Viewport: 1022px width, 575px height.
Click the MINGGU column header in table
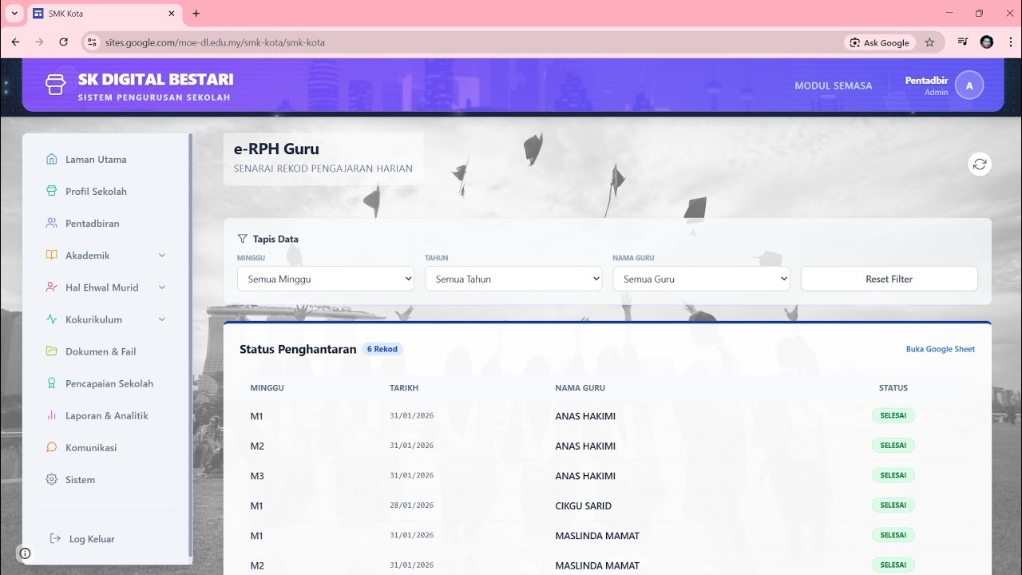267,388
